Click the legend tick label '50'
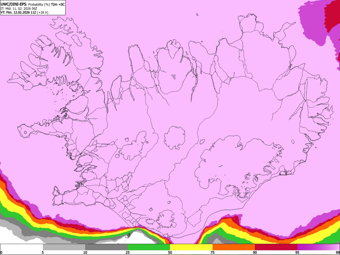This screenshot has width=340, height=255. click(x=170, y=252)
